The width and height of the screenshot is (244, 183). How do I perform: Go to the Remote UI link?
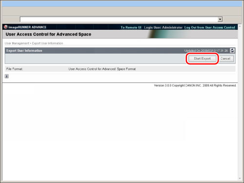click(131, 27)
